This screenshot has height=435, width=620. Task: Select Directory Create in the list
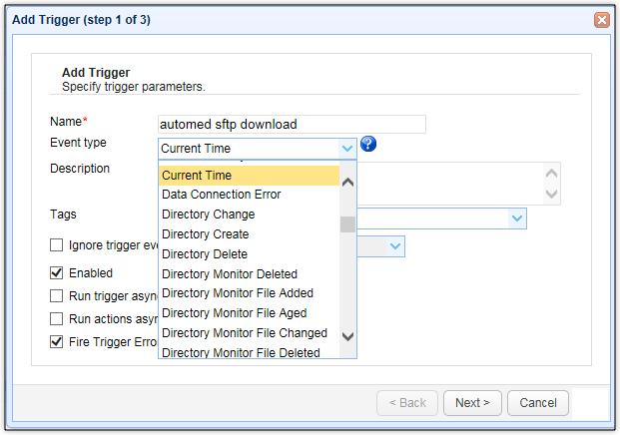(x=206, y=234)
